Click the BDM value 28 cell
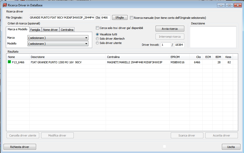 (219, 62)
